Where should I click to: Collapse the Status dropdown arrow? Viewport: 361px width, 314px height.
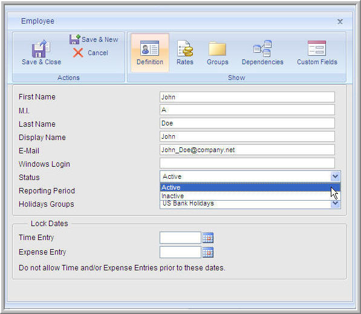click(335, 177)
